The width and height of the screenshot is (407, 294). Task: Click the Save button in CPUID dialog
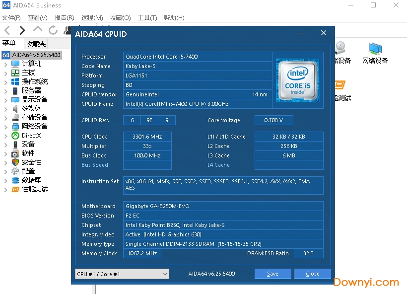tap(272, 274)
